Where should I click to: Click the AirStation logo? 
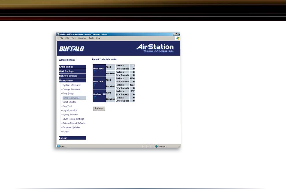click(x=155, y=48)
